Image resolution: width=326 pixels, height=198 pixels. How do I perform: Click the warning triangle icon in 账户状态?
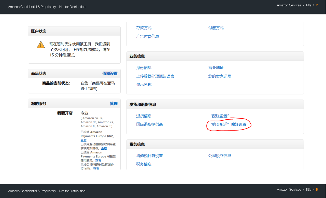point(41,45)
